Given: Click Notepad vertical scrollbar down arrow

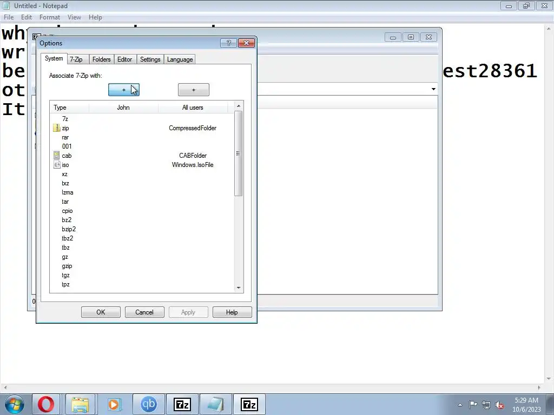Looking at the screenshot, I should (550, 378).
